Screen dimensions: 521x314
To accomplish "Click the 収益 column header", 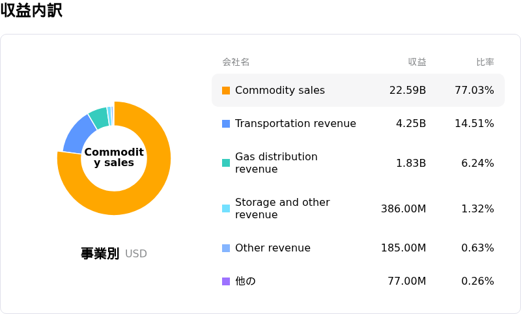I will [417, 62].
